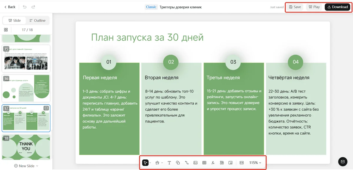Open the 115% zoom dropdown
Image resolution: width=353 pixels, height=170 pixels.
click(255, 163)
